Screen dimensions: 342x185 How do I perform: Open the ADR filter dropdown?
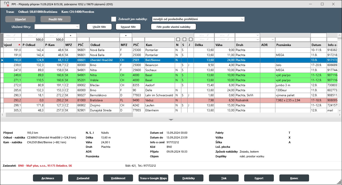click(272, 39)
